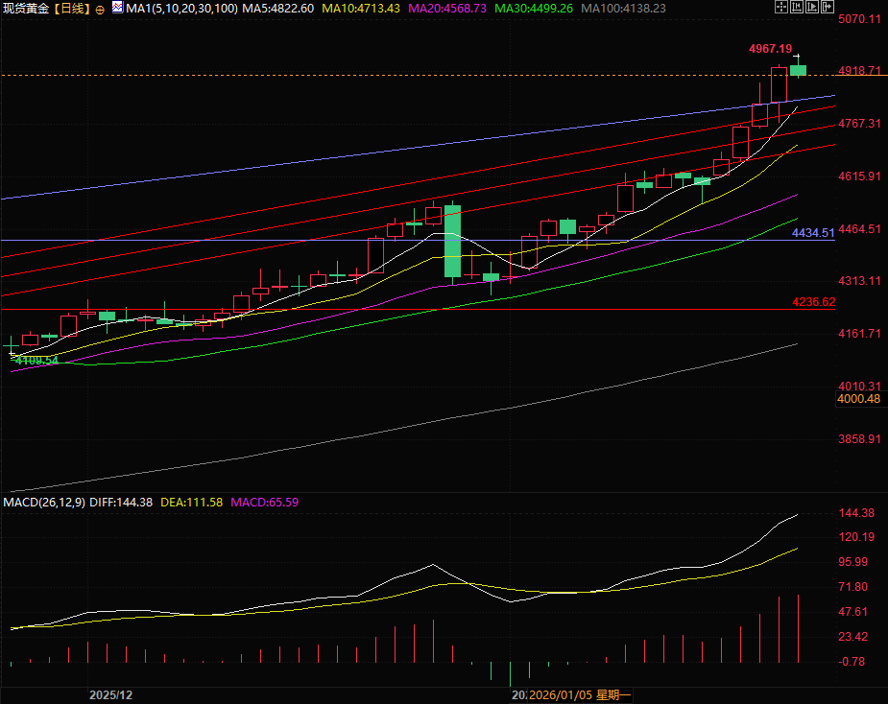Click the orange circle-plus icon beside 日线
The width and height of the screenshot is (888, 704).
[100, 10]
